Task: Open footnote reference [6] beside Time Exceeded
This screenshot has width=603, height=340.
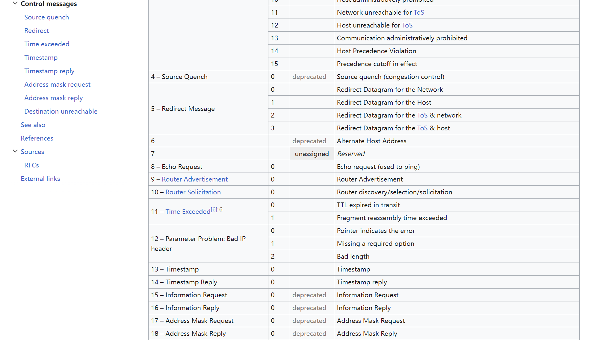Action: [x=214, y=209]
